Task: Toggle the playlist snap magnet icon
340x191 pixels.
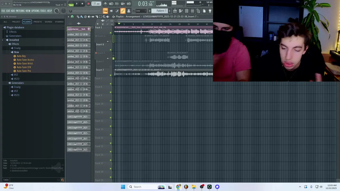Action: point(72,17)
